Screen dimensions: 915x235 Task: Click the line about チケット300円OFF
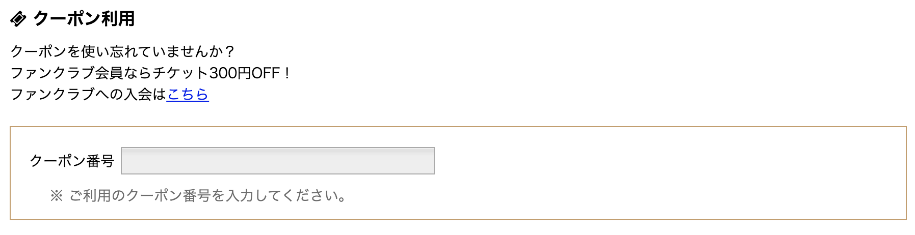150,73
